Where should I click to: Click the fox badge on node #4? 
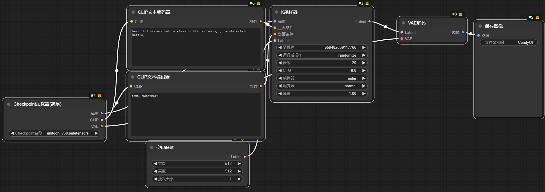click(x=99, y=96)
